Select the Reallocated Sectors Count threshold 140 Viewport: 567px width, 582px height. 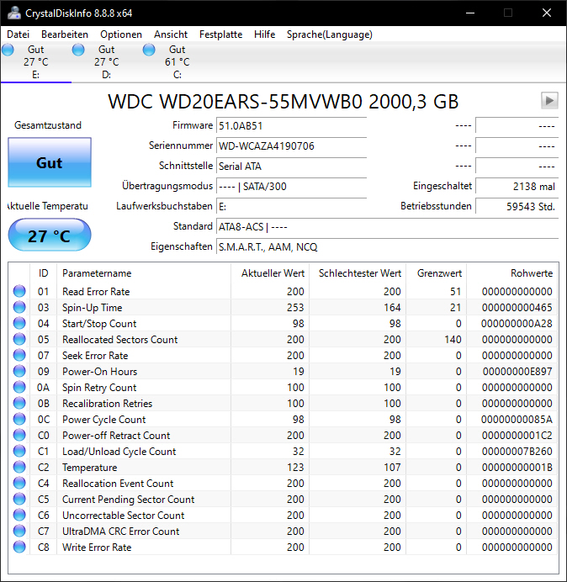(453, 340)
